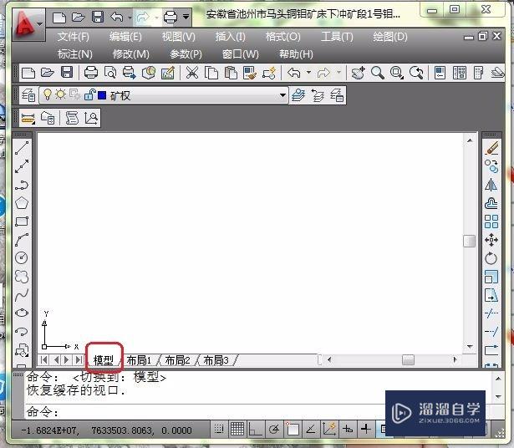Click Save in the quick access toolbar
The height and width of the screenshot is (448, 514).
click(x=98, y=17)
